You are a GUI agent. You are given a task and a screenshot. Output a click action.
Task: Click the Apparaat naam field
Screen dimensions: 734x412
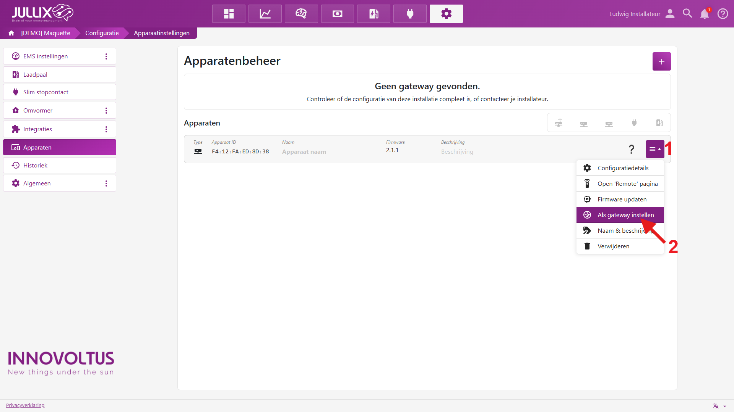click(304, 152)
